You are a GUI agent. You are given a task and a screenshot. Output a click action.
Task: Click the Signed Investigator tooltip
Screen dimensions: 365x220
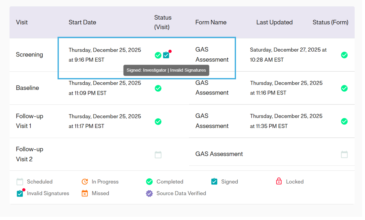(166, 70)
